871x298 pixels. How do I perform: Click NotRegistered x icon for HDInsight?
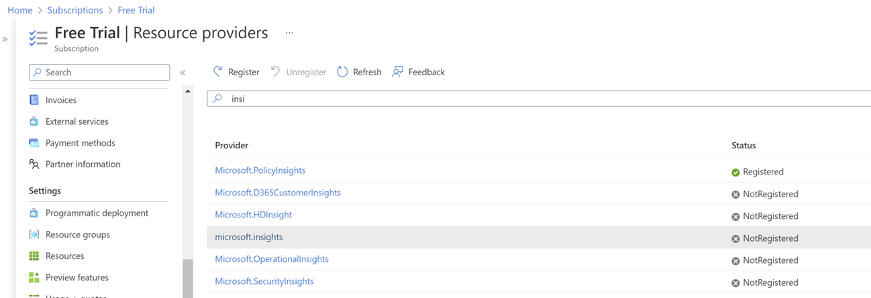735,217
